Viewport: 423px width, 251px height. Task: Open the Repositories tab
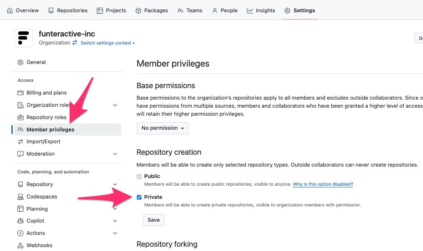(x=68, y=11)
